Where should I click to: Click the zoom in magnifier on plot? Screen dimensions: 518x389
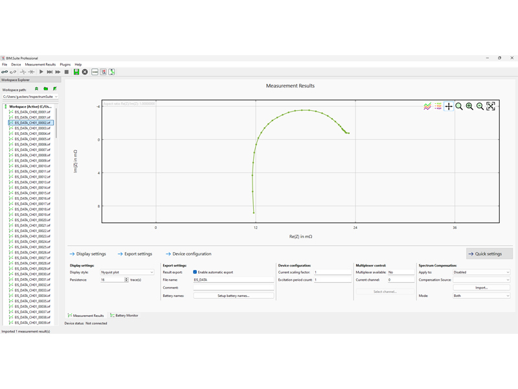[469, 106]
